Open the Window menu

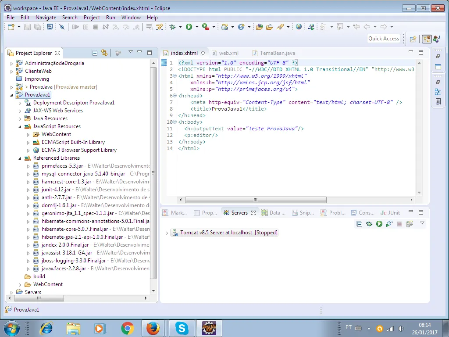[x=131, y=18]
